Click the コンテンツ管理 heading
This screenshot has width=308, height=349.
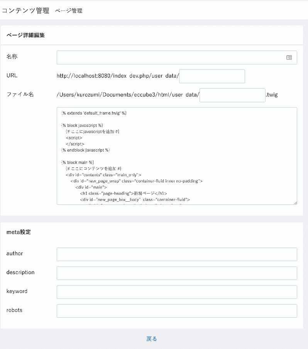[x=25, y=10]
